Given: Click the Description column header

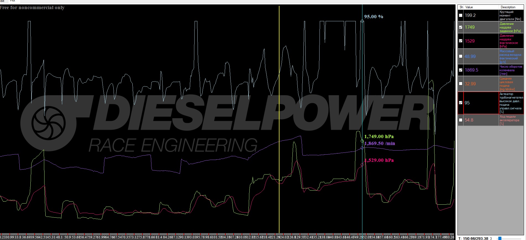Looking at the screenshot, I should click(x=508, y=7).
